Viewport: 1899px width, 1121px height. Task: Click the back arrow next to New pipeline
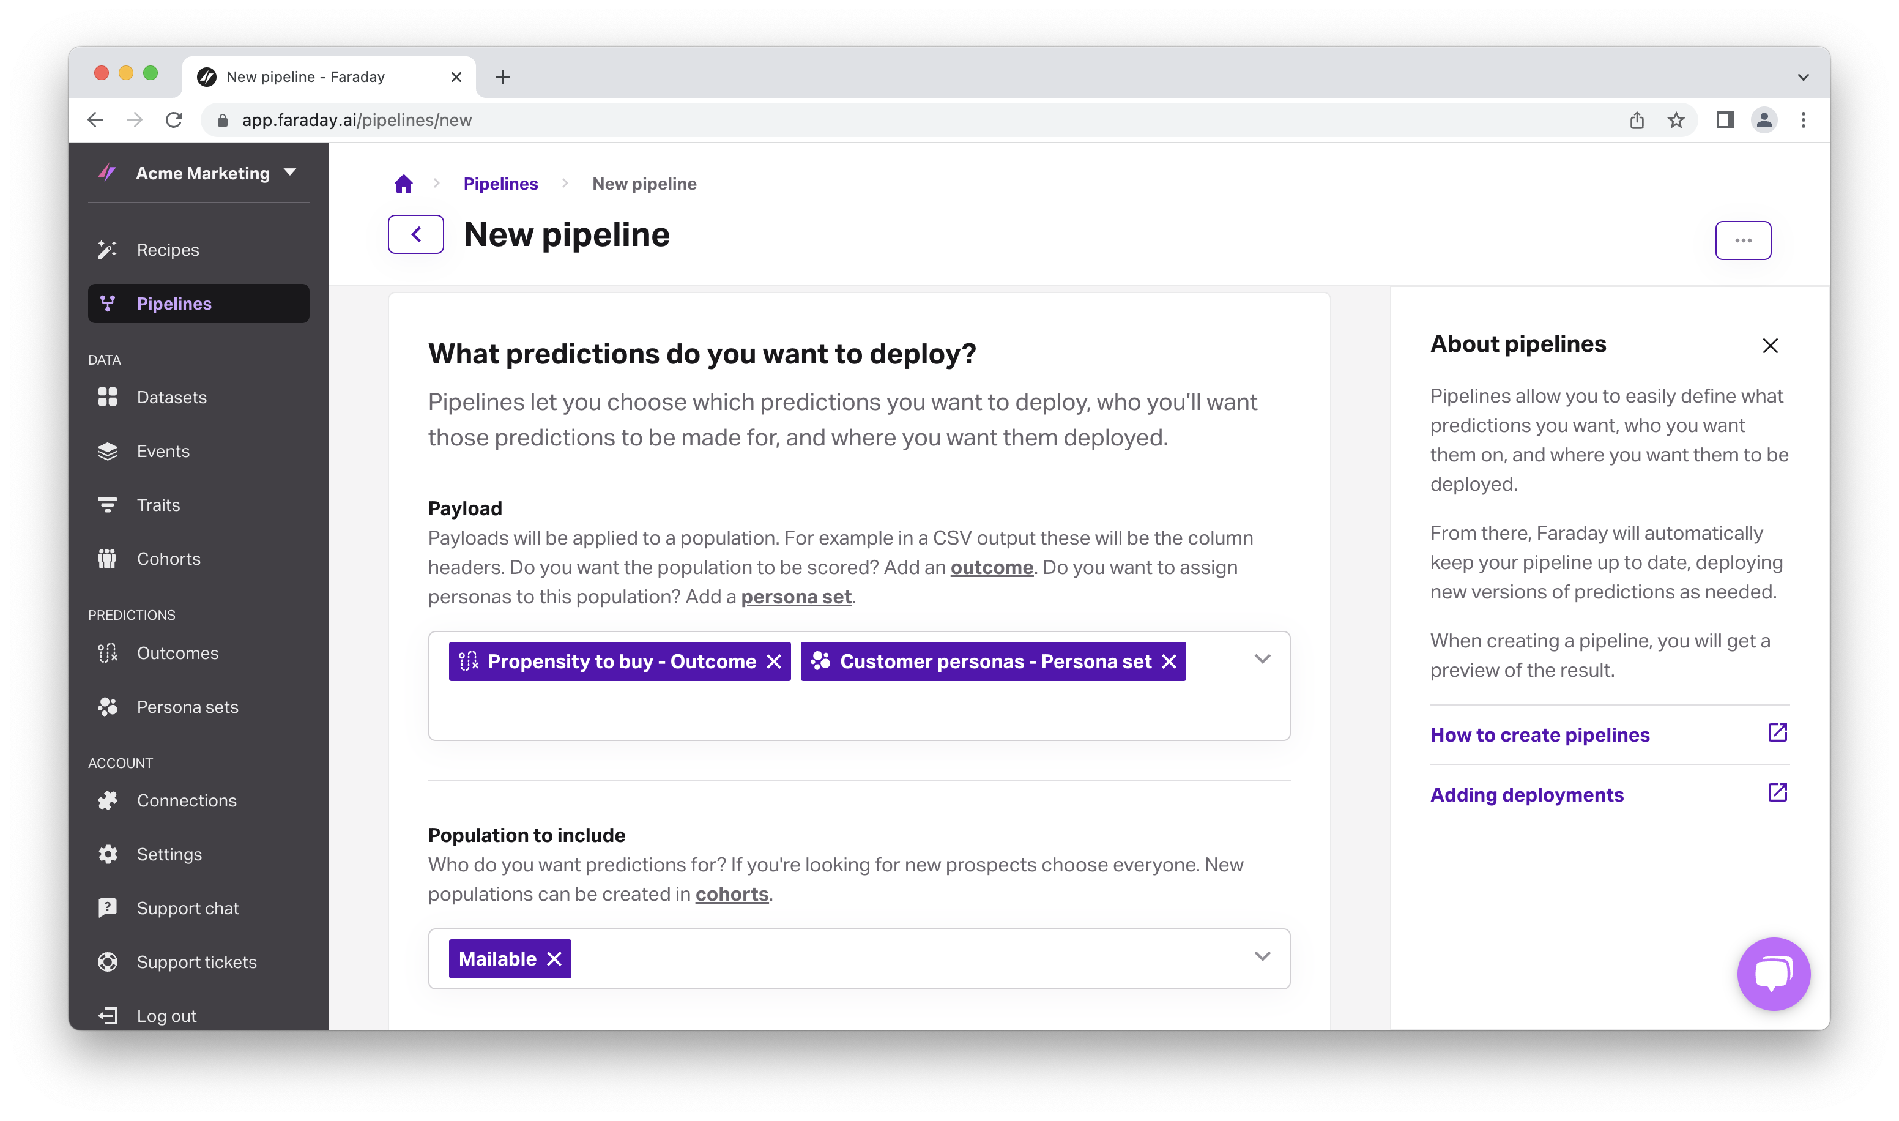[x=415, y=234]
